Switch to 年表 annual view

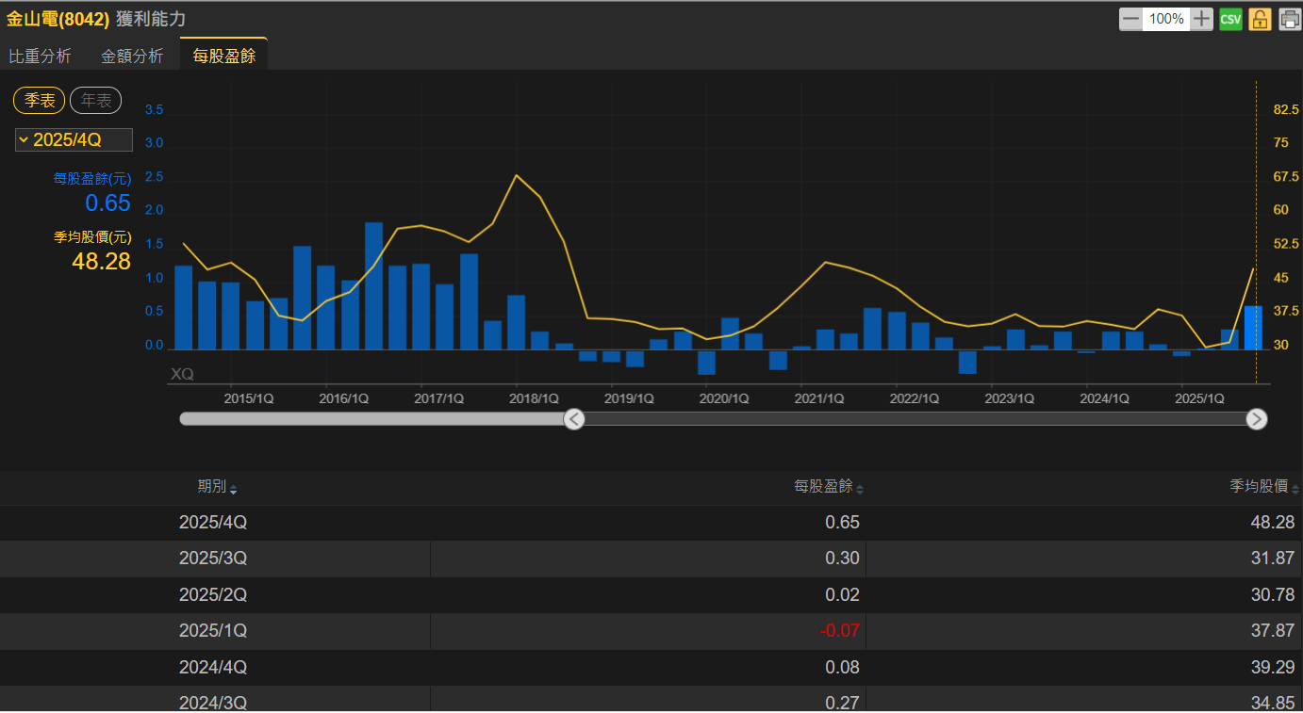click(x=96, y=101)
